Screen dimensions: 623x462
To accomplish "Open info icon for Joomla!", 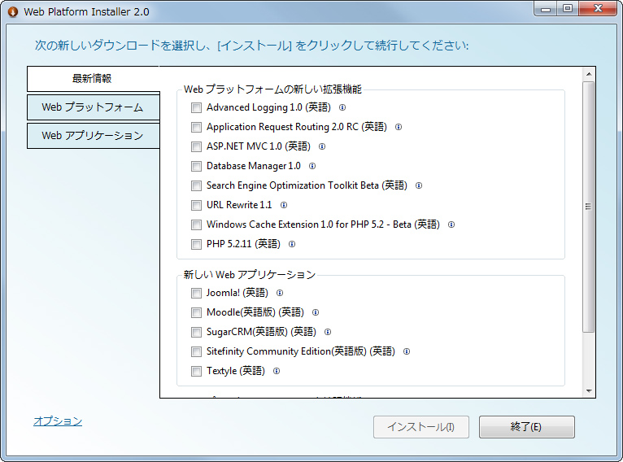I will pos(280,293).
